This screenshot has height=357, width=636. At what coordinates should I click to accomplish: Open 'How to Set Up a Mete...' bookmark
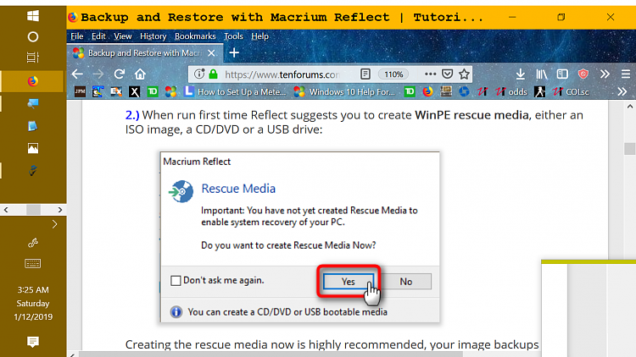(235, 92)
